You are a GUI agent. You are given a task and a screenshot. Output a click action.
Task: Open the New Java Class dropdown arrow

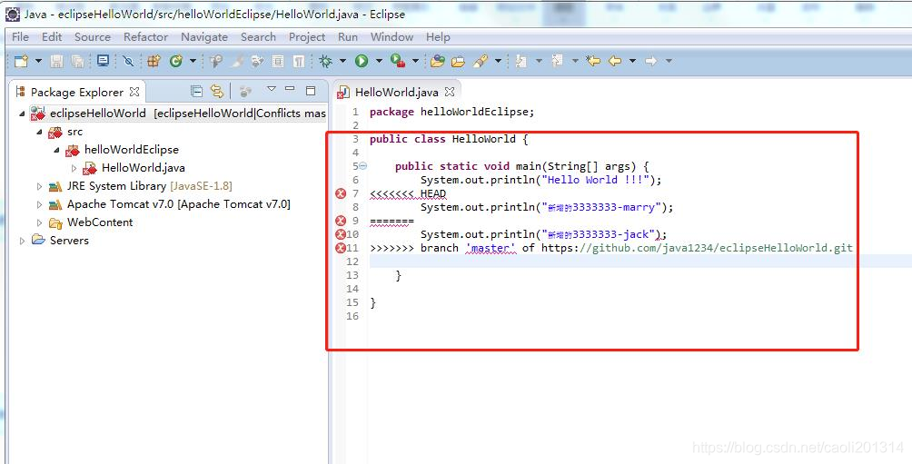[x=193, y=61]
